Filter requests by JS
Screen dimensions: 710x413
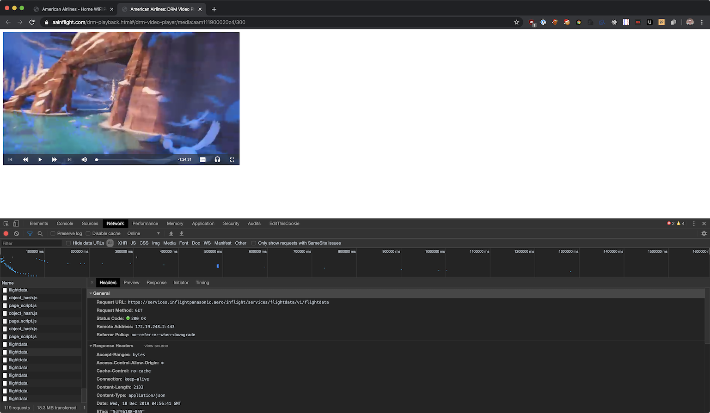pos(133,243)
